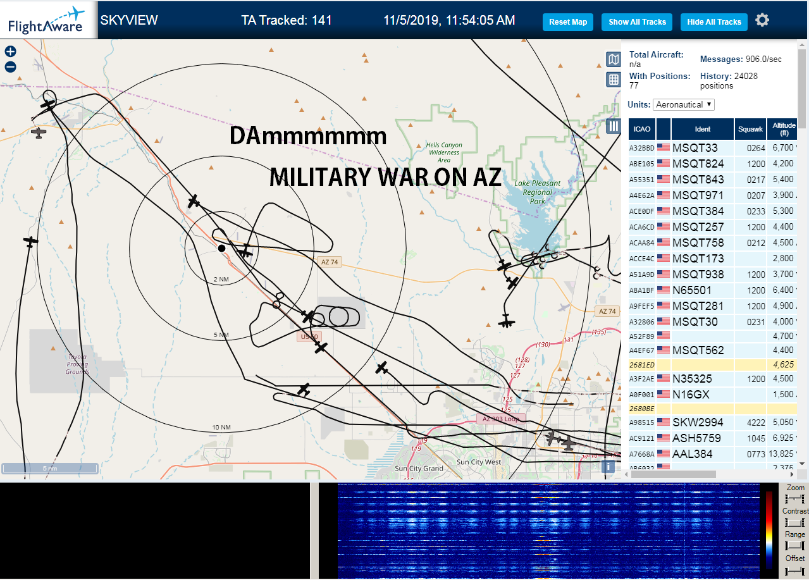This screenshot has width=809, height=580.
Task: Open the Units Aeronautical dropdown
Action: [684, 104]
